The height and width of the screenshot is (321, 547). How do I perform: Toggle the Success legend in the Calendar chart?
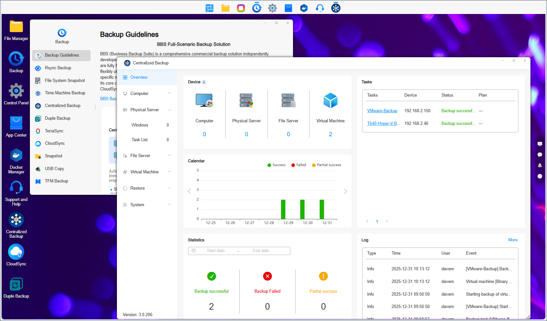pos(276,165)
